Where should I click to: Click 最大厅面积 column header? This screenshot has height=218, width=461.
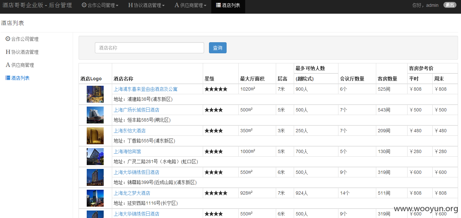click(x=252, y=79)
